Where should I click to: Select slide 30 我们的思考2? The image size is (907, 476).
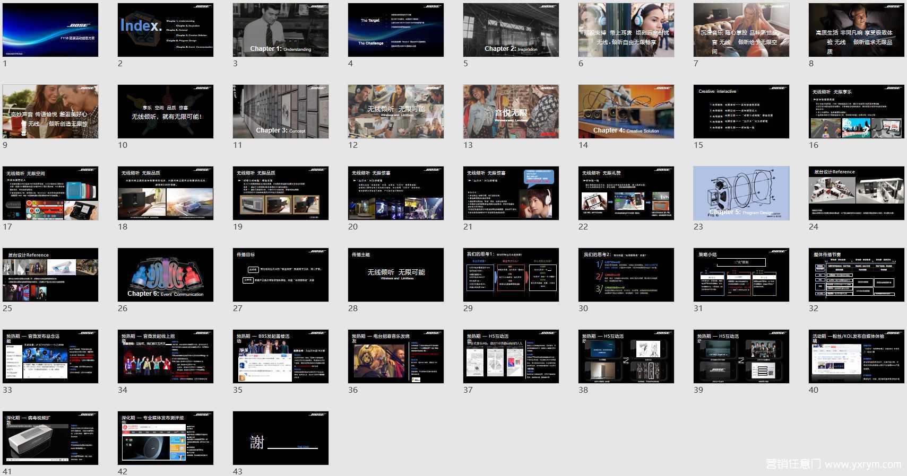coord(626,275)
